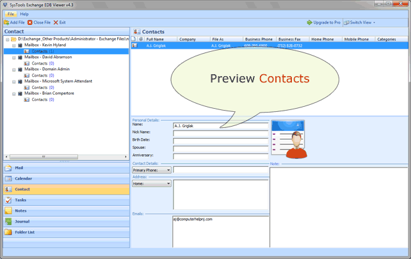The height and width of the screenshot is (259, 411).
Task: Click the Emails box with aj@computerhelpnj.com
Action: 221,232
